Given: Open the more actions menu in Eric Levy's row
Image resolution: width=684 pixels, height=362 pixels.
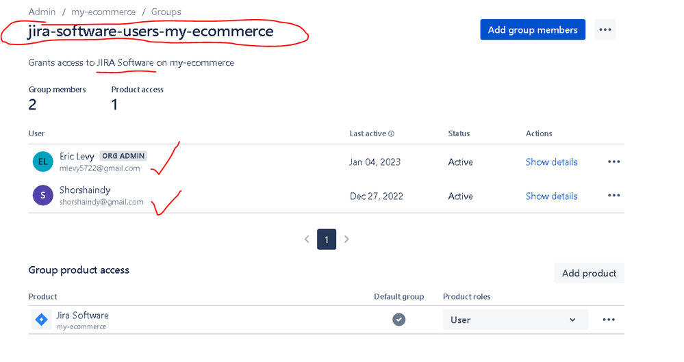Looking at the screenshot, I should click(613, 161).
